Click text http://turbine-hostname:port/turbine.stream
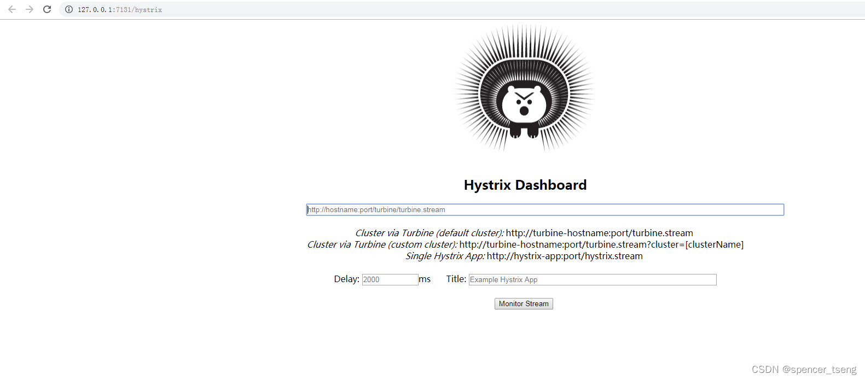The image size is (865, 380). tap(599, 233)
